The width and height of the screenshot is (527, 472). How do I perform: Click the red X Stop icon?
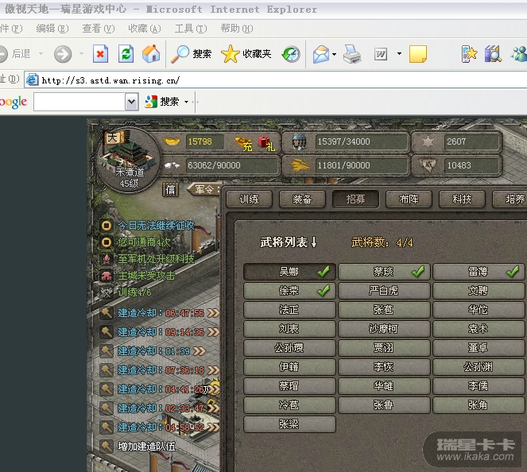[x=100, y=54]
